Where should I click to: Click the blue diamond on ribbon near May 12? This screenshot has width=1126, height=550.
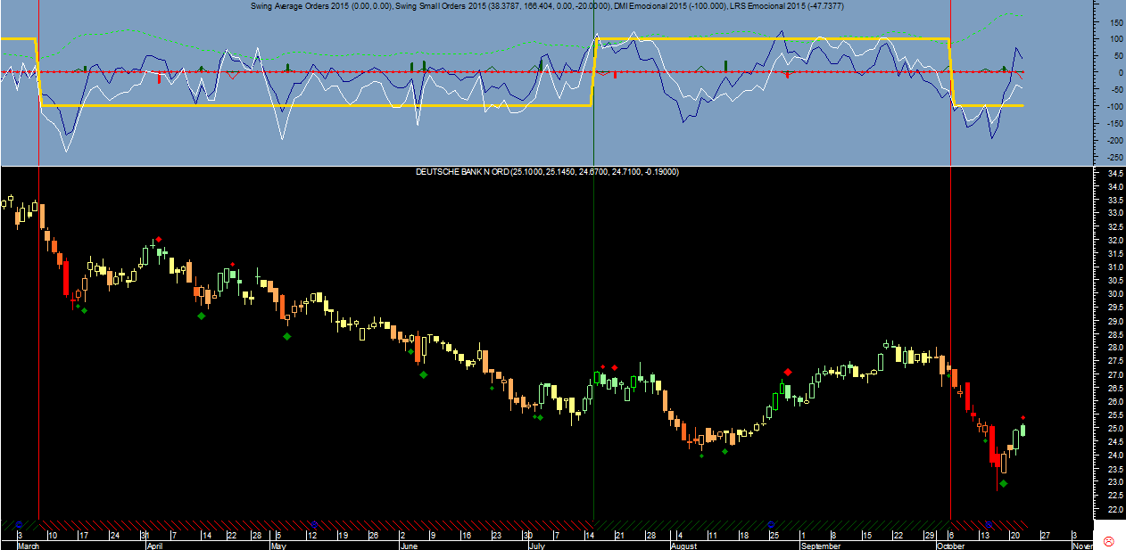click(313, 523)
